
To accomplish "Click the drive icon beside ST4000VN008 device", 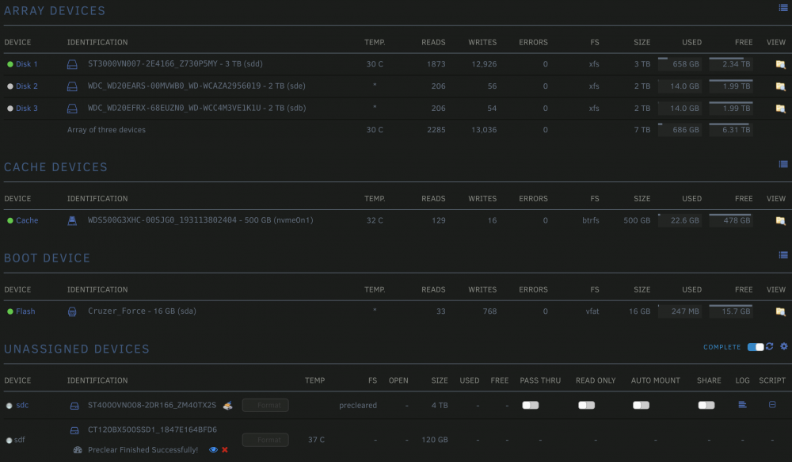I will pyautogui.click(x=74, y=406).
